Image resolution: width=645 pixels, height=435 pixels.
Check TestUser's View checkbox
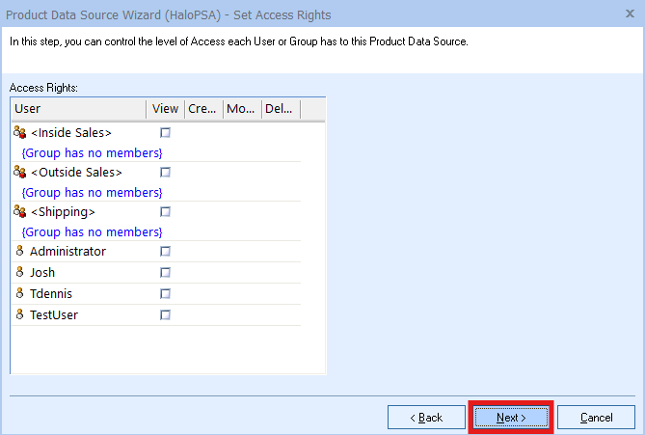tap(165, 315)
